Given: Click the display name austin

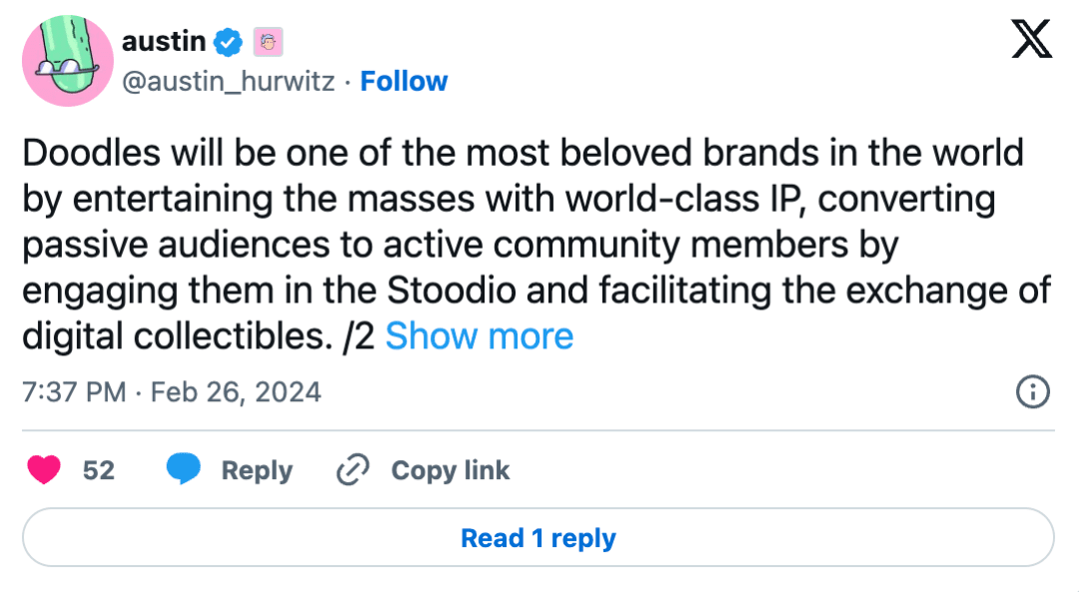Looking at the screenshot, I should 164,42.
